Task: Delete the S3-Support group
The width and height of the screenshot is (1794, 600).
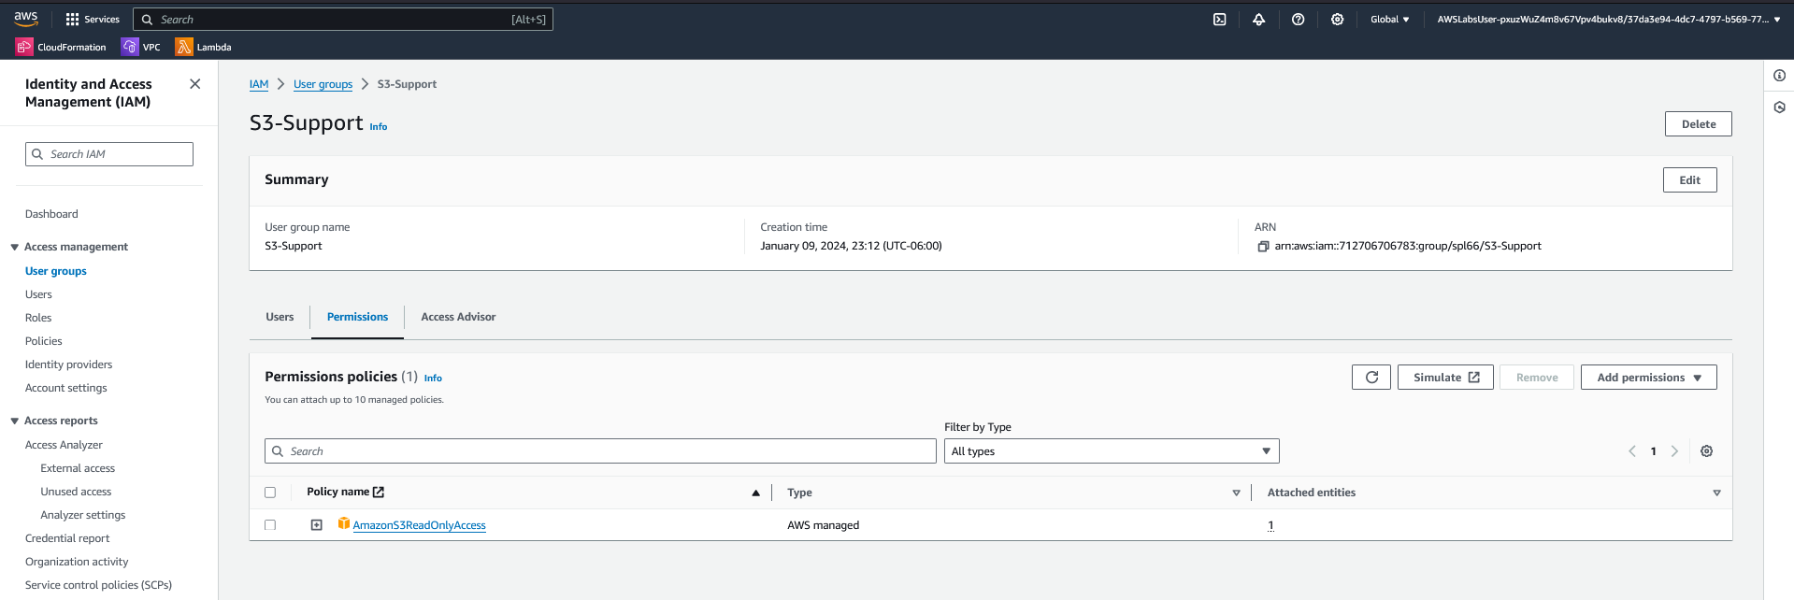Action: pyautogui.click(x=1698, y=124)
